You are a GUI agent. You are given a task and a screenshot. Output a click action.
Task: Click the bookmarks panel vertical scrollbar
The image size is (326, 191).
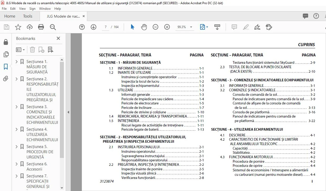click(x=62, y=110)
